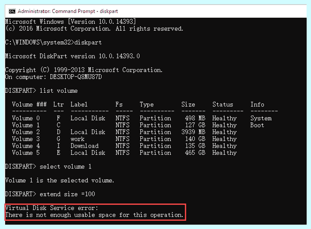Click the 'list volume' command text

pos(59,91)
